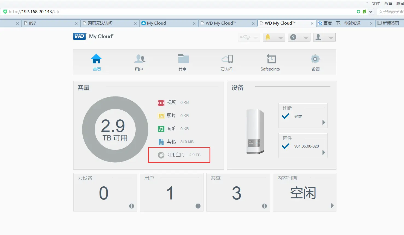This screenshot has width=404, height=235.
Task: Switch to the 网页无法访问 browser tab
Action: [110, 23]
